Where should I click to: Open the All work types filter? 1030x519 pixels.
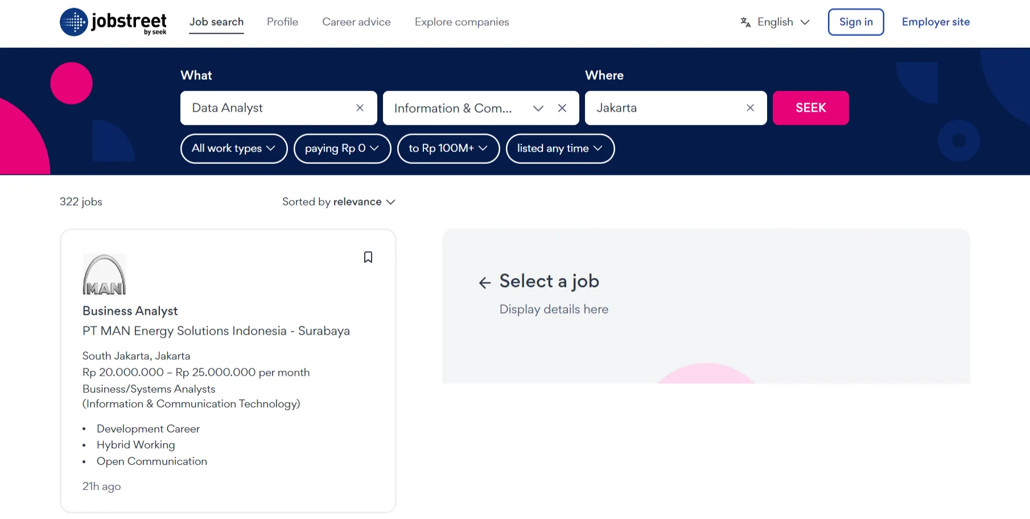tap(234, 149)
